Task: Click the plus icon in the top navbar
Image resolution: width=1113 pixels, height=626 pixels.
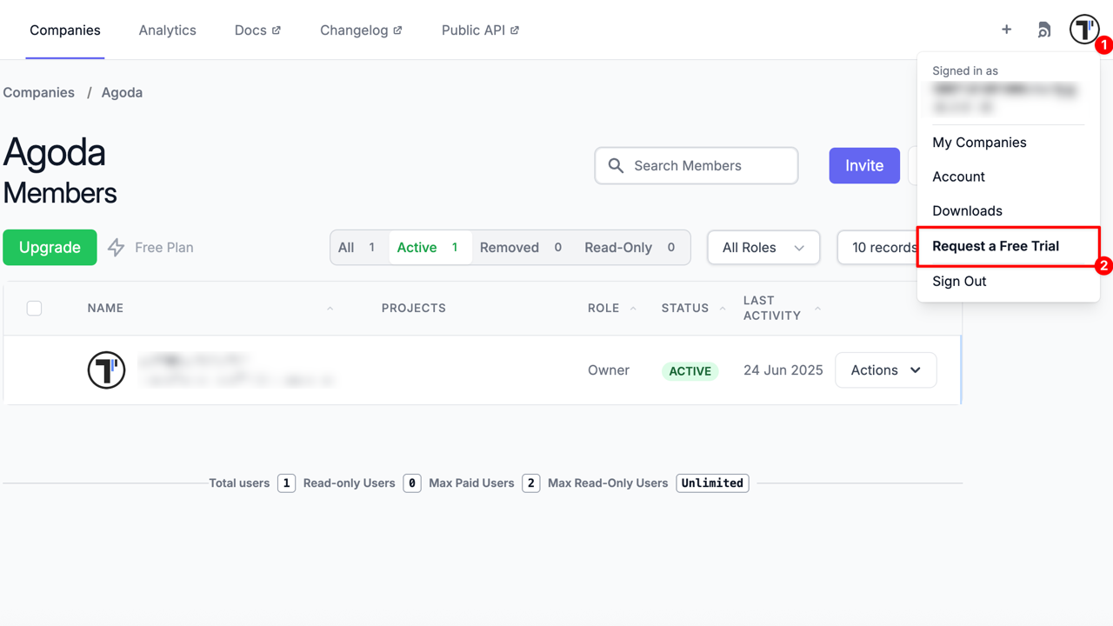Action: pyautogui.click(x=1006, y=29)
